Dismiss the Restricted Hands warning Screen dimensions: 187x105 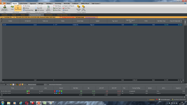tap(97, 17)
